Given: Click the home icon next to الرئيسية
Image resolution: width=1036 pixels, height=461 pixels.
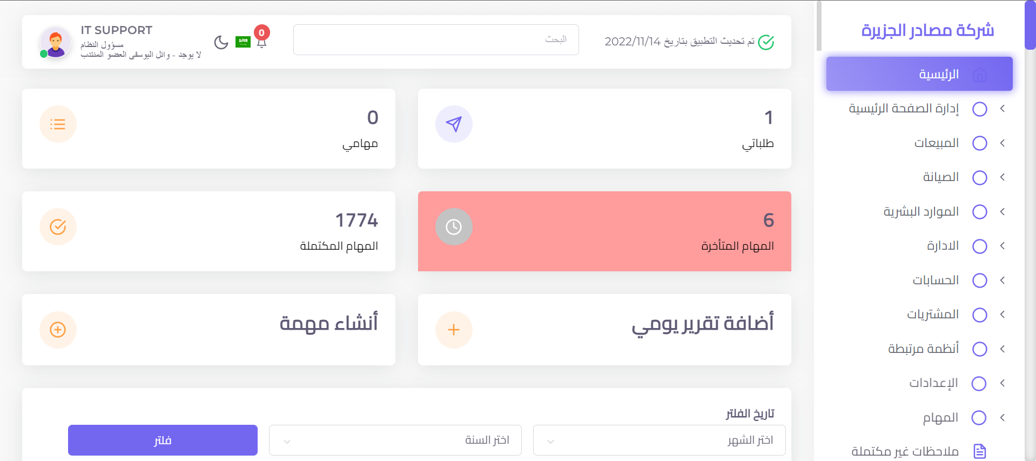Looking at the screenshot, I should pos(980,74).
